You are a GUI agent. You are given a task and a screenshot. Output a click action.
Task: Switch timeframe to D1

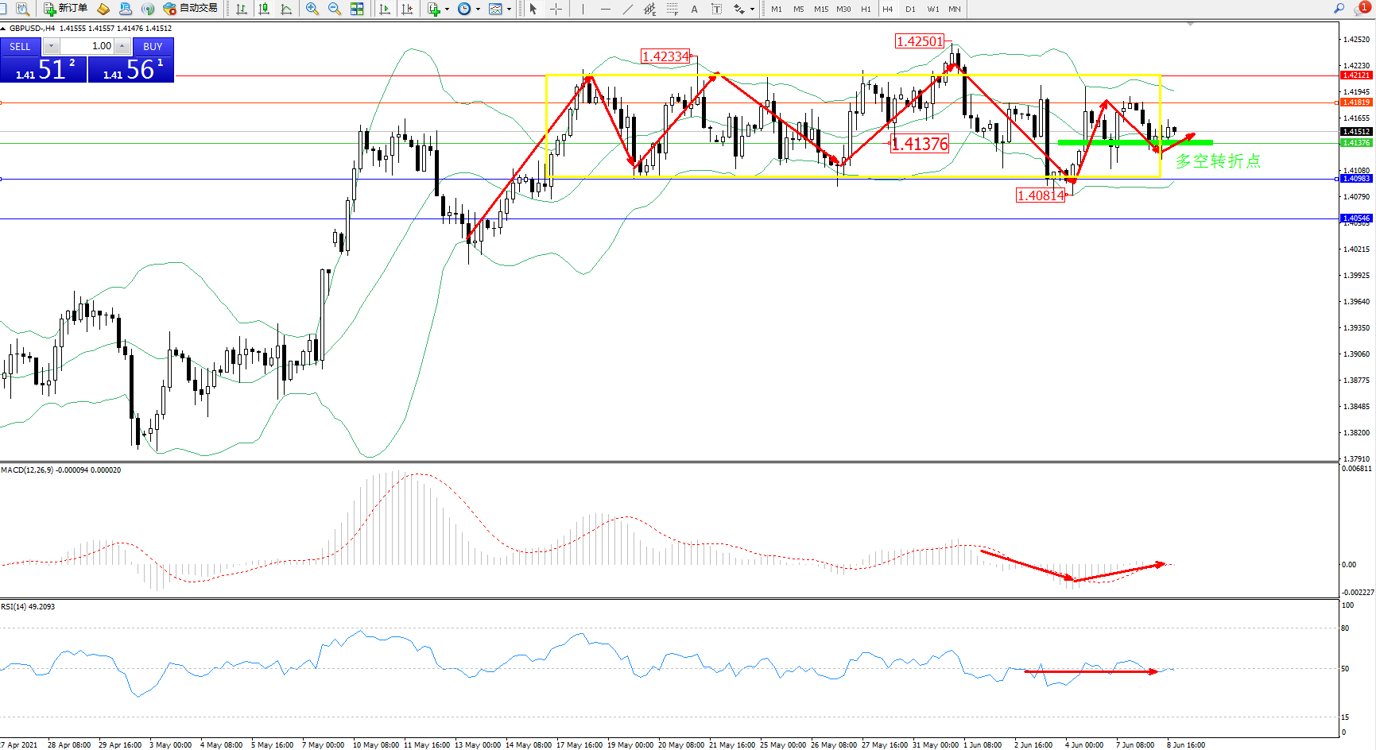pyautogui.click(x=910, y=10)
